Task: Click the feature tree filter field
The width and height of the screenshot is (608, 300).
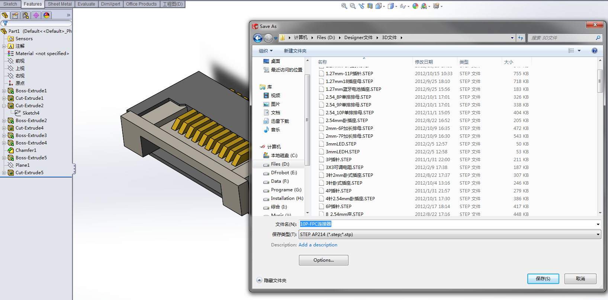Action: click(36, 23)
